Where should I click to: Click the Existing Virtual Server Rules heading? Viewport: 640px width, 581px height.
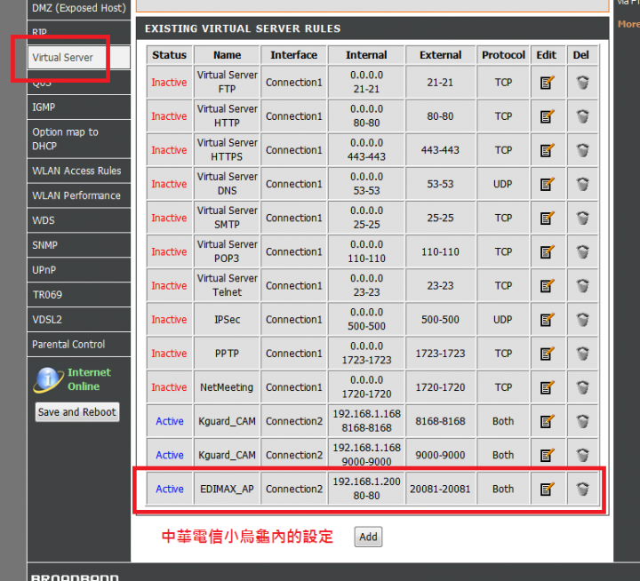click(243, 28)
